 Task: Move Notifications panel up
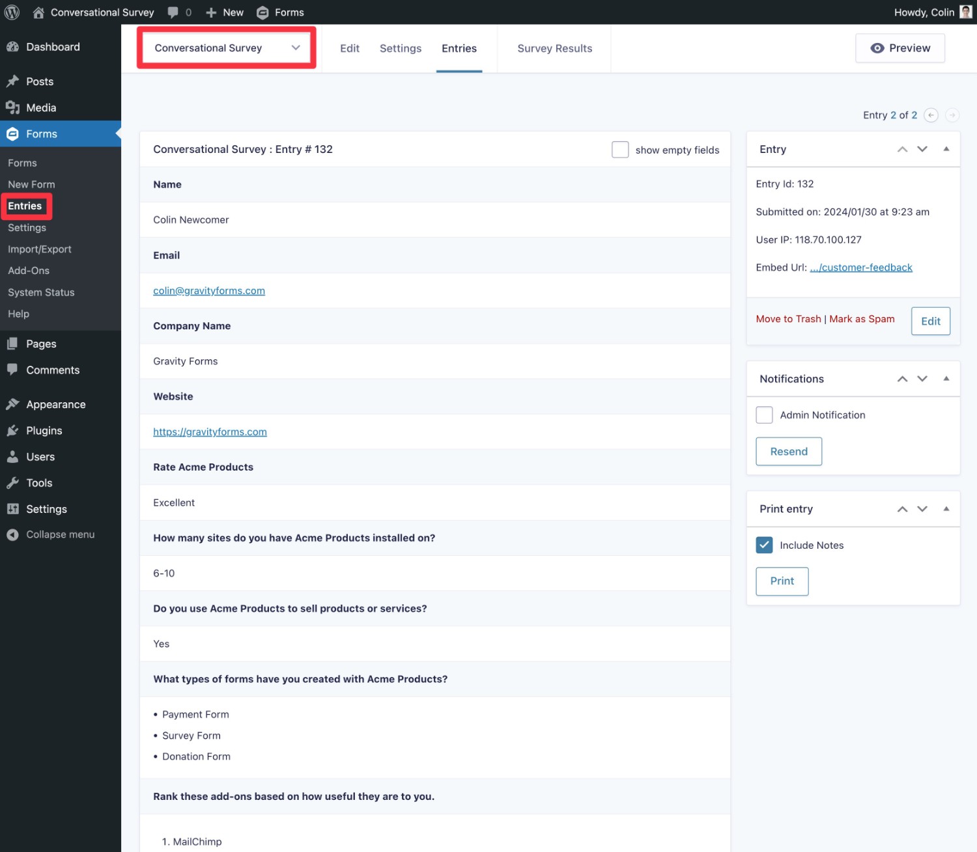point(902,379)
